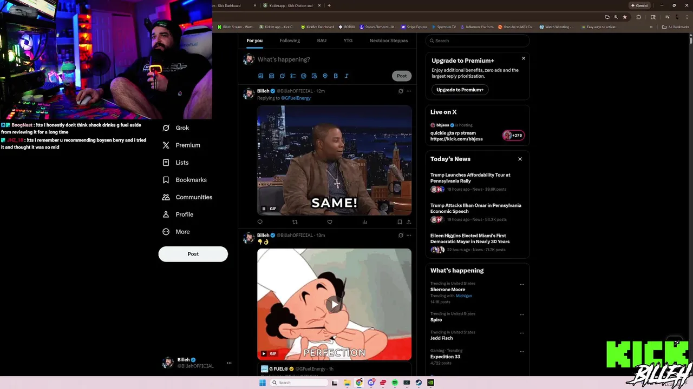Screen dimensions: 693x389
Task: Dismiss the Upgrade to Premium+ card
Action: tap(524, 58)
